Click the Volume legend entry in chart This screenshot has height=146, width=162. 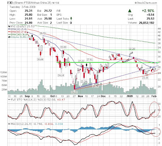[x=19, y=37]
